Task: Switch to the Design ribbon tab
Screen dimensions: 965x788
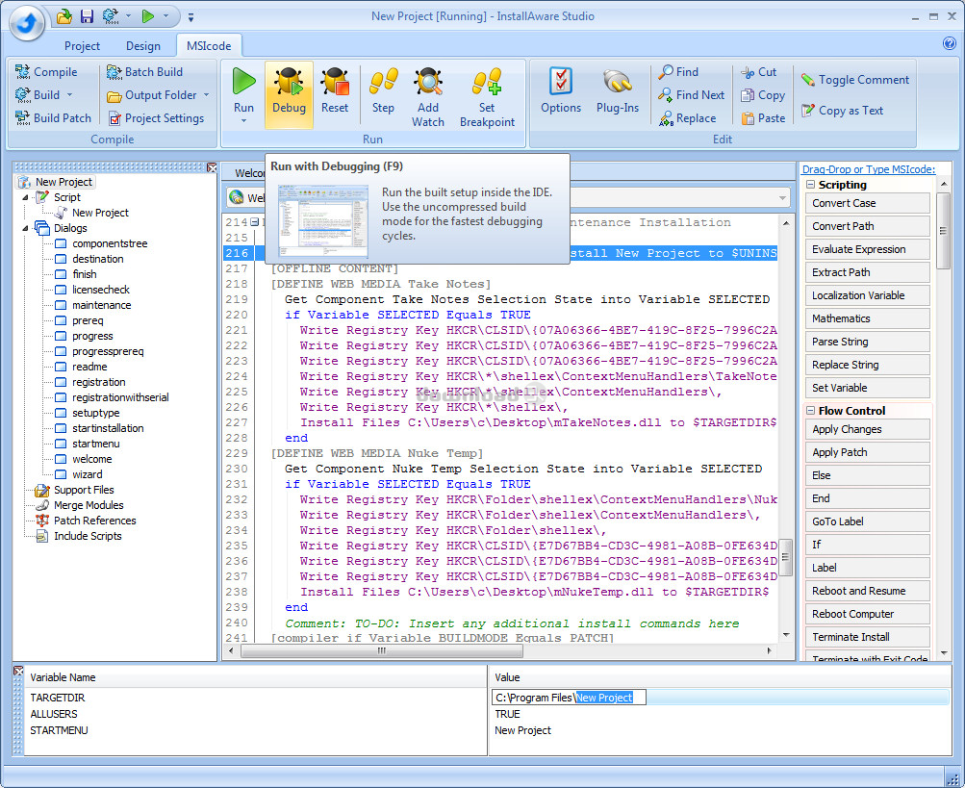Action: [x=142, y=46]
